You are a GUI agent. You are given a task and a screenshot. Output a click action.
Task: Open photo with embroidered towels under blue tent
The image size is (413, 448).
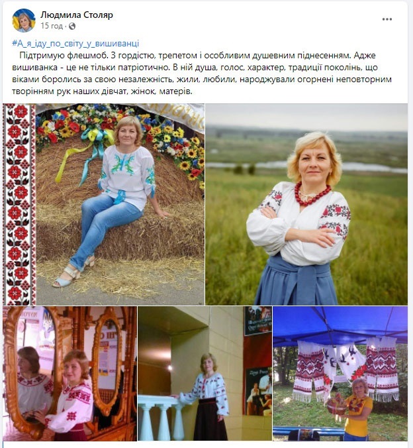[340, 373]
